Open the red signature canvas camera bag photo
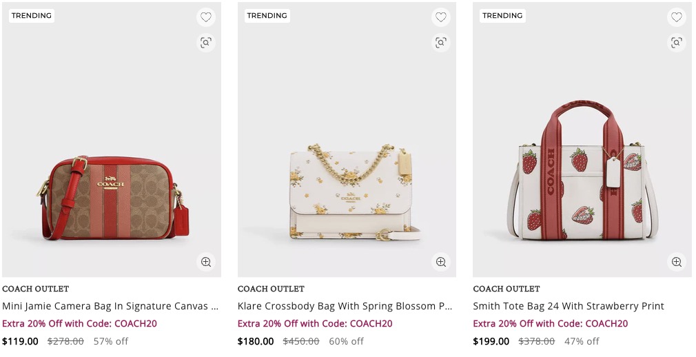 coord(112,196)
